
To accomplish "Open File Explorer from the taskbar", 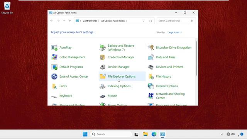I will pyautogui.click(x=145, y=134).
